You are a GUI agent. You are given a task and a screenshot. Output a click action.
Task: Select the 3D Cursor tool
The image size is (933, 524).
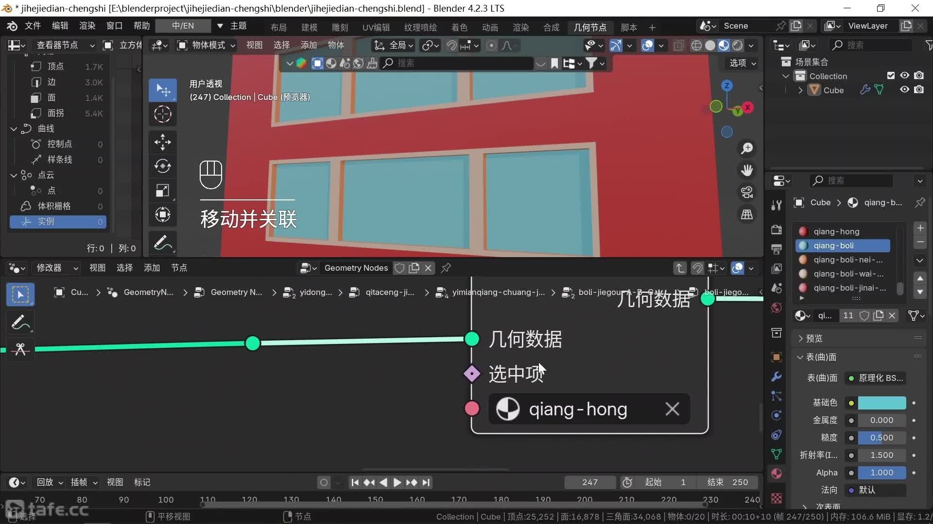(x=162, y=115)
